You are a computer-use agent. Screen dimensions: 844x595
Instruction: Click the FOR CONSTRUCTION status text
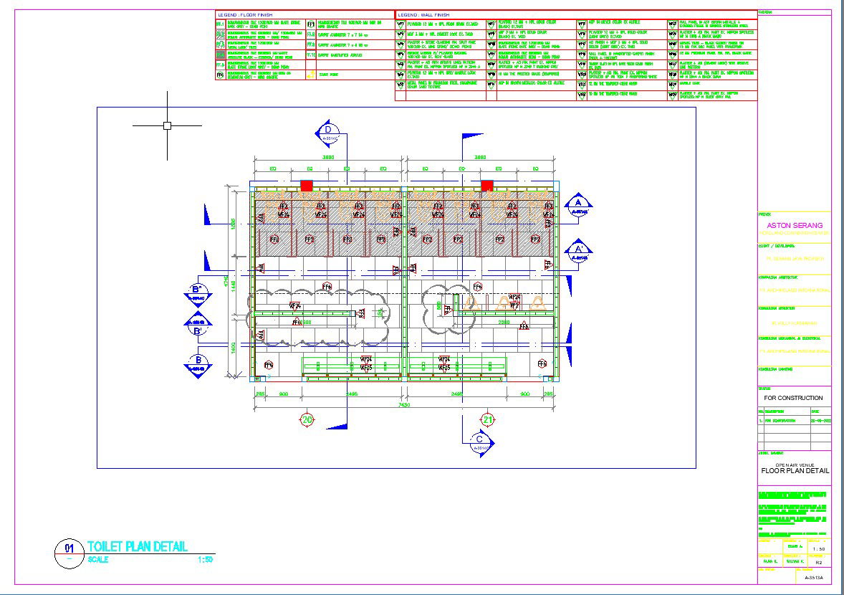coord(793,398)
